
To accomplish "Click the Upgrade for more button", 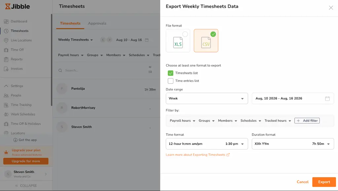I will [x=26, y=161].
